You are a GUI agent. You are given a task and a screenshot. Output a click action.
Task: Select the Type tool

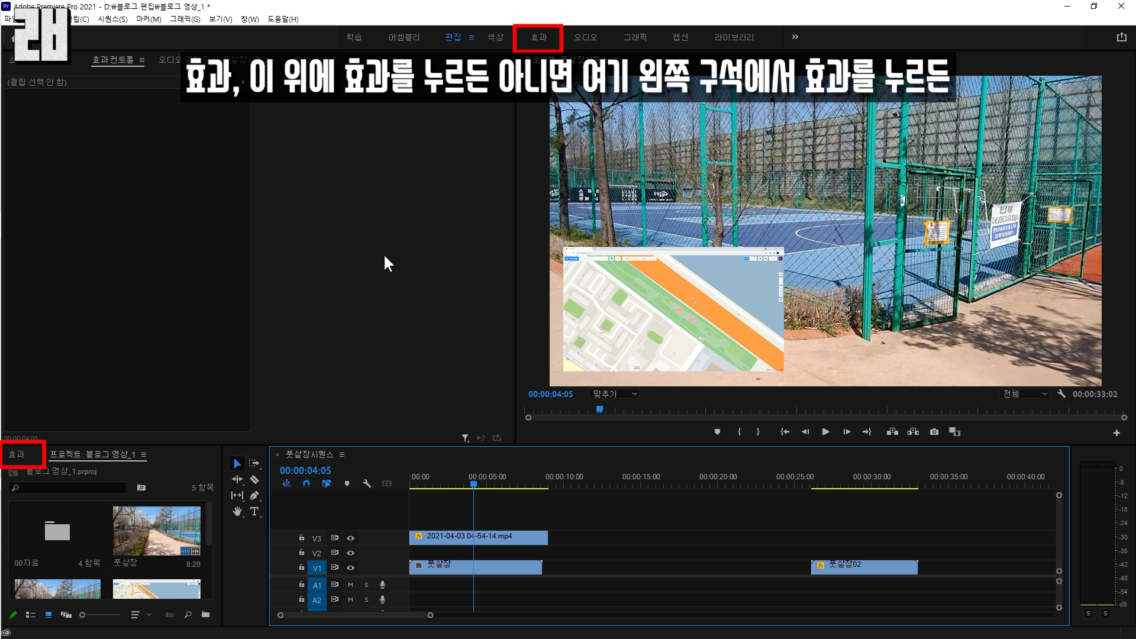[254, 512]
